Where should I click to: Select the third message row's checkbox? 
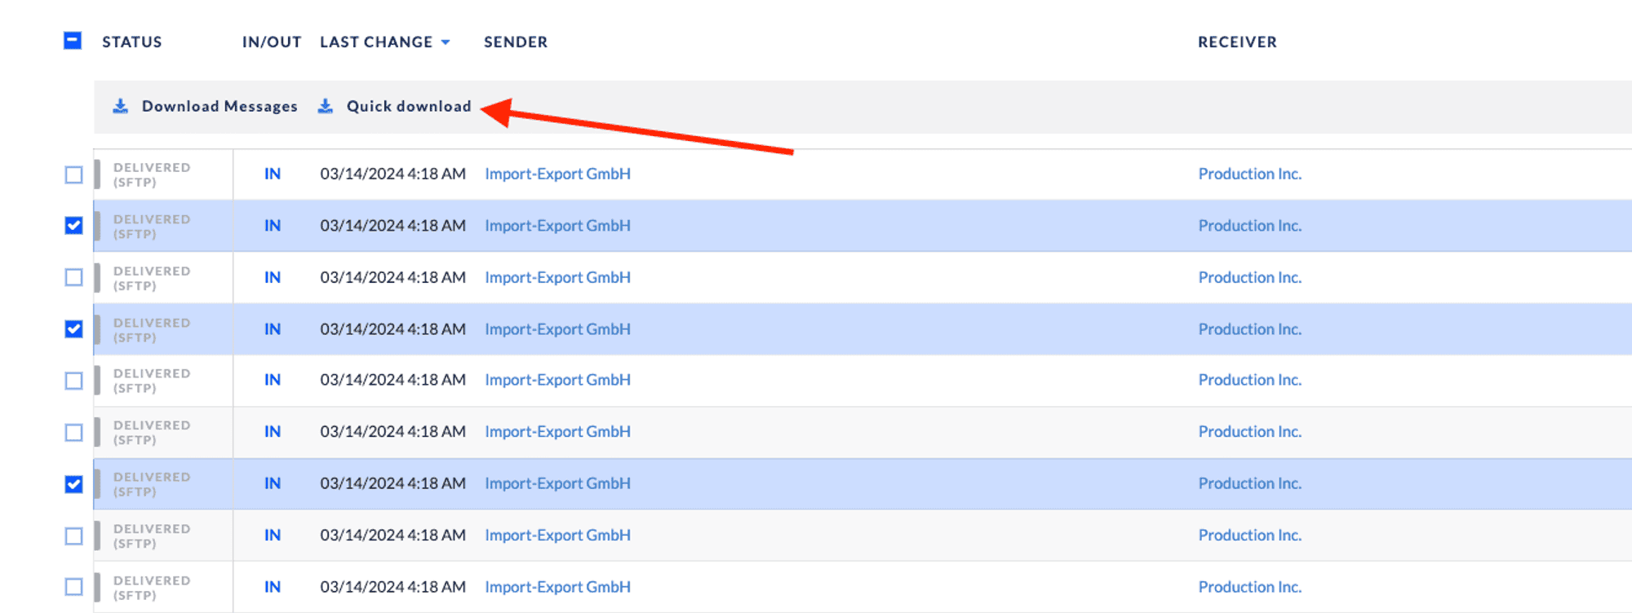point(73,277)
